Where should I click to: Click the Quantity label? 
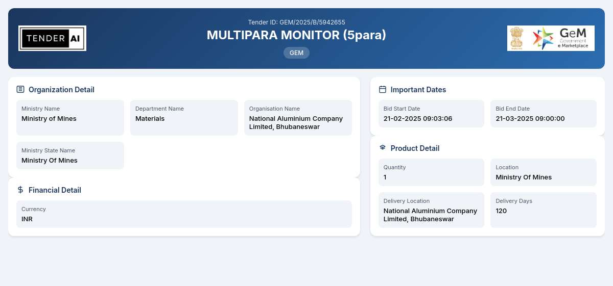click(394, 167)
